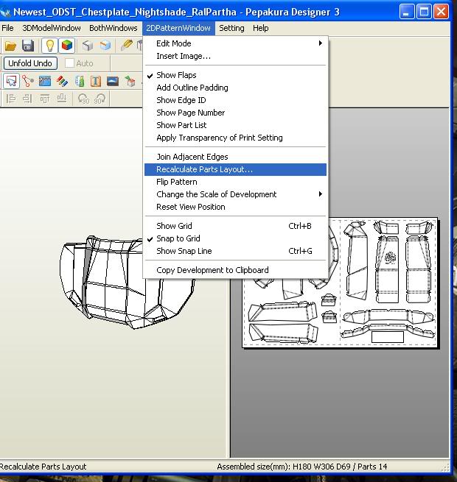Image resolution: width=457 pixels, height=482 pixels.
Task: Click the rotate 90 clockwise icon
Action: pos(100,99)
